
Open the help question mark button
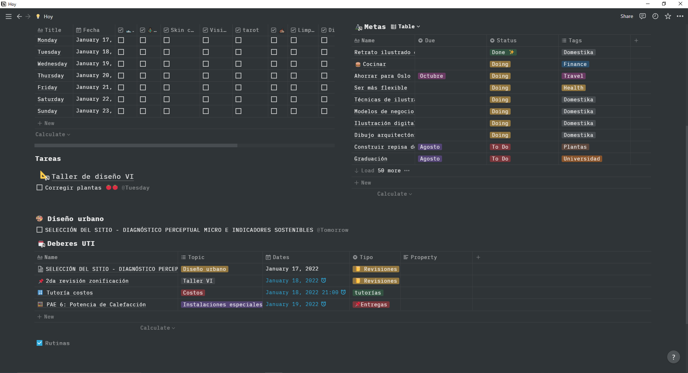pyautogui.click(x=673, y=357)
